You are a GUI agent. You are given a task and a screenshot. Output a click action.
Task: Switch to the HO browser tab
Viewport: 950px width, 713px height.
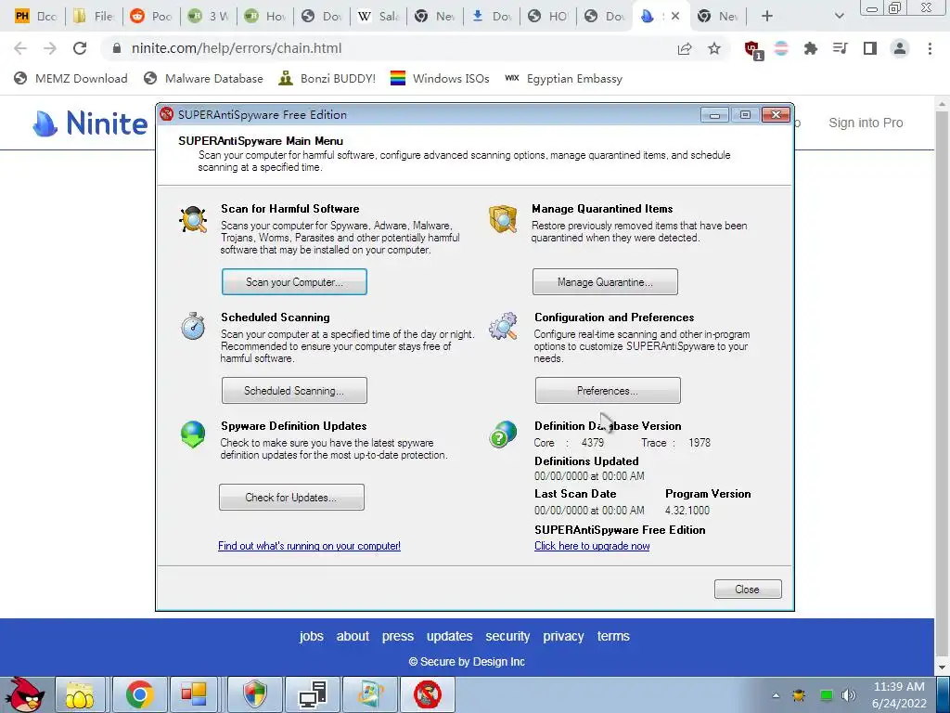click(548, 17)
